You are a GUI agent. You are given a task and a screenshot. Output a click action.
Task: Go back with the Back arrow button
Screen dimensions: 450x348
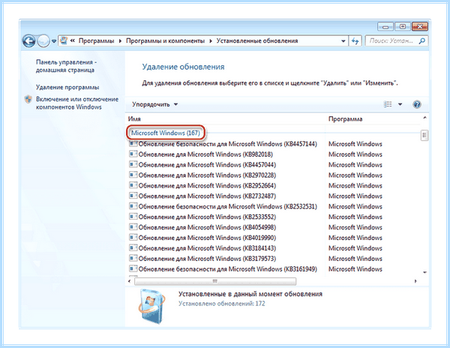[28, 41]
